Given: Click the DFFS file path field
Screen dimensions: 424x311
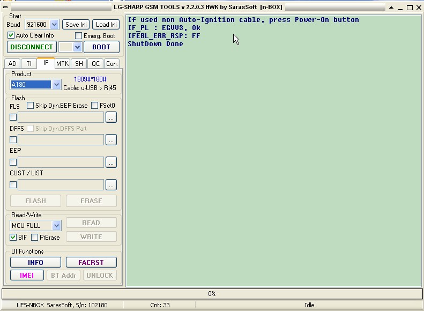Looking at the screenshot, I should click(61, 140).
